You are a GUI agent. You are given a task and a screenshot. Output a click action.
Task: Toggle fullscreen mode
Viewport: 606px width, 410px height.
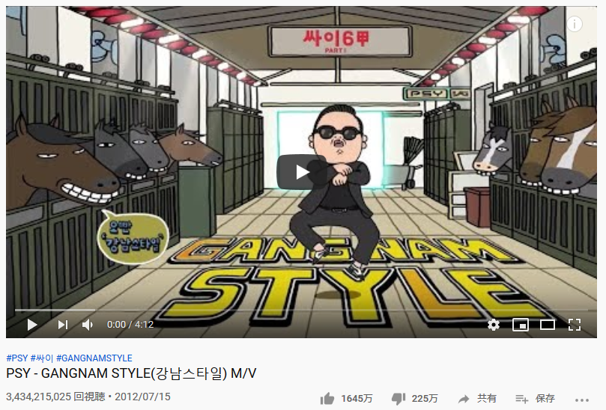[575, 325]
